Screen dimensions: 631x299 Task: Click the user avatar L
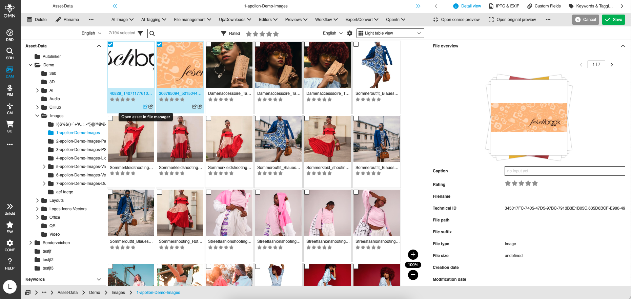10,286
